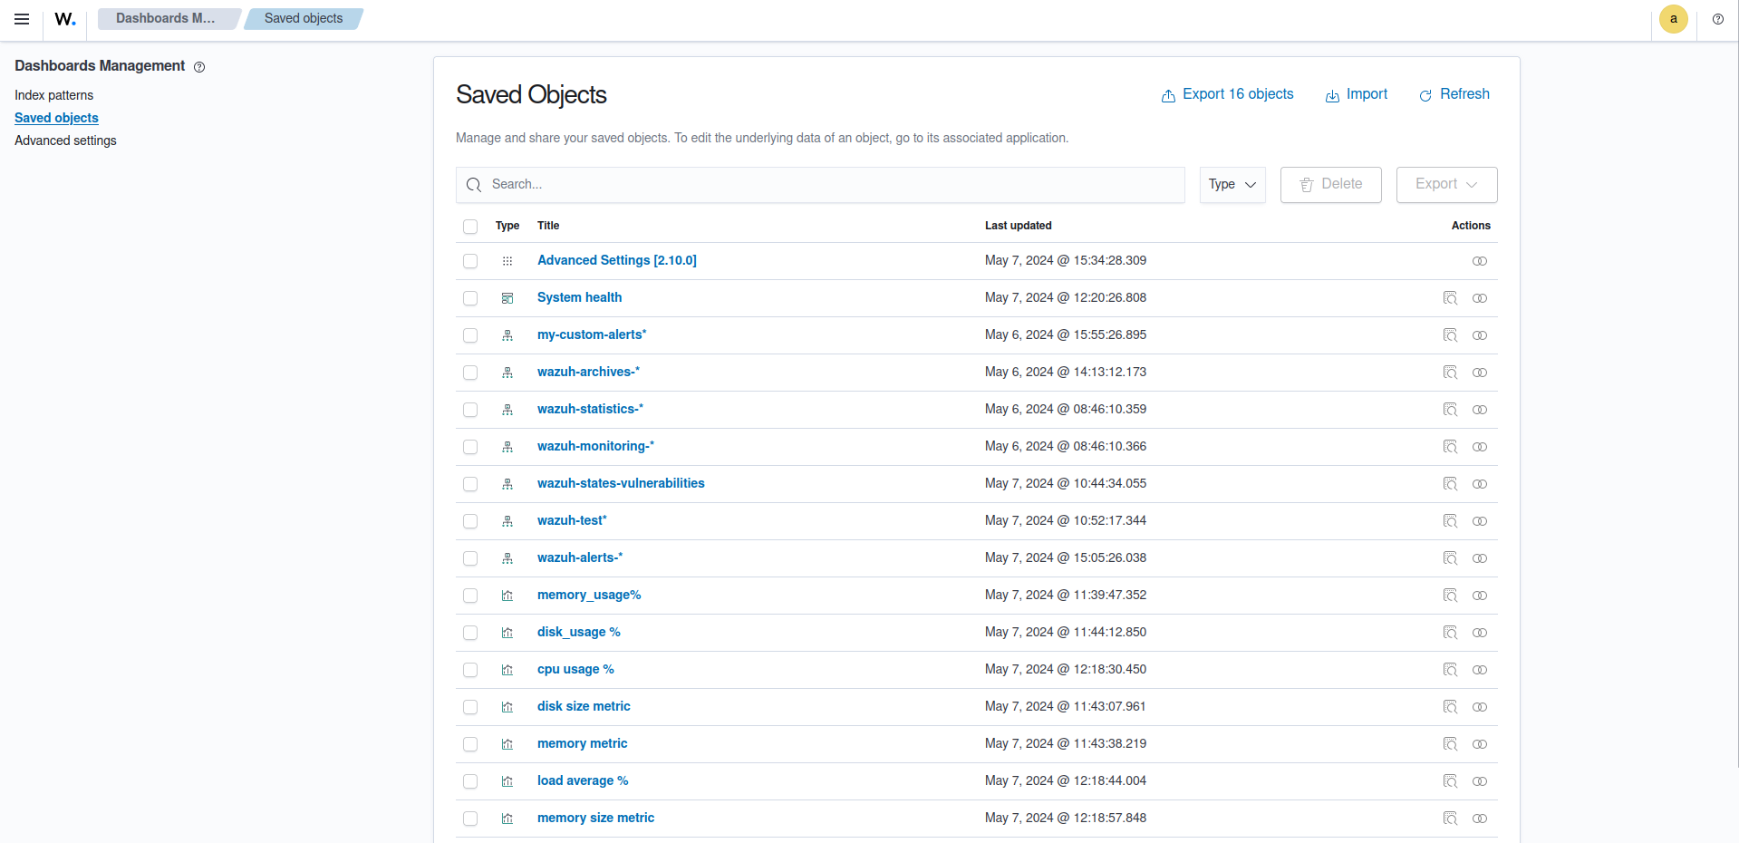
Task: View relationships for wazuh-test*
Action: (1480, 521)
